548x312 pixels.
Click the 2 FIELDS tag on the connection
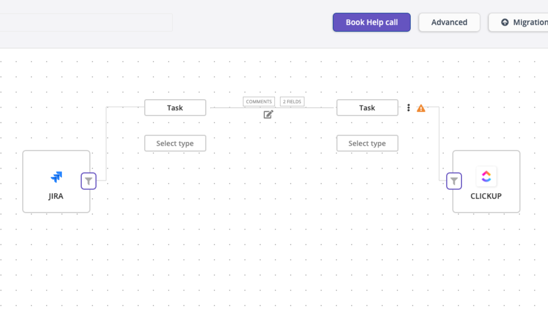click(292, 102)
